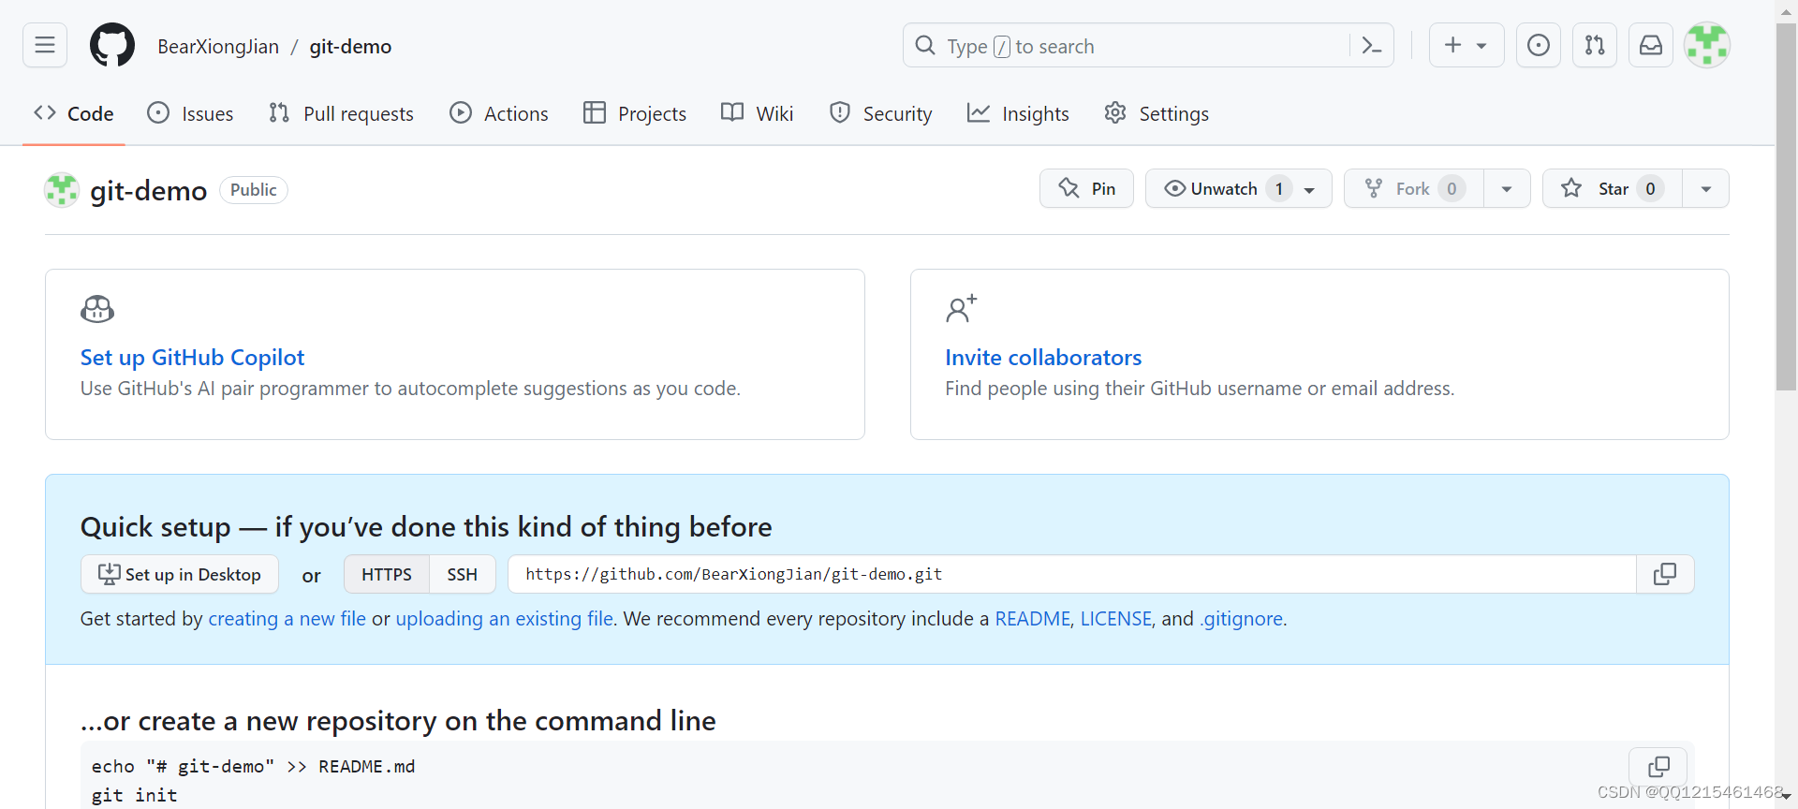Screen dimensions: 1798x809
Task: Pin the git-demo repository
Action: coord(1086,189)
